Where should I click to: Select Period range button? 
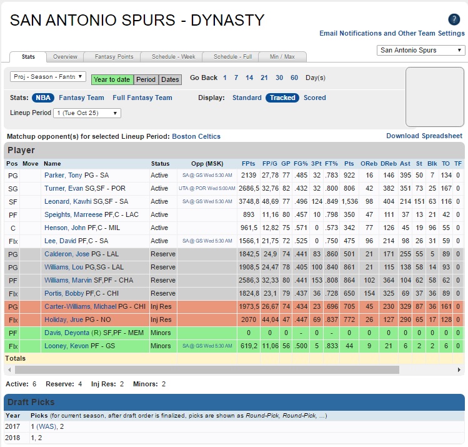coord(146,79)
